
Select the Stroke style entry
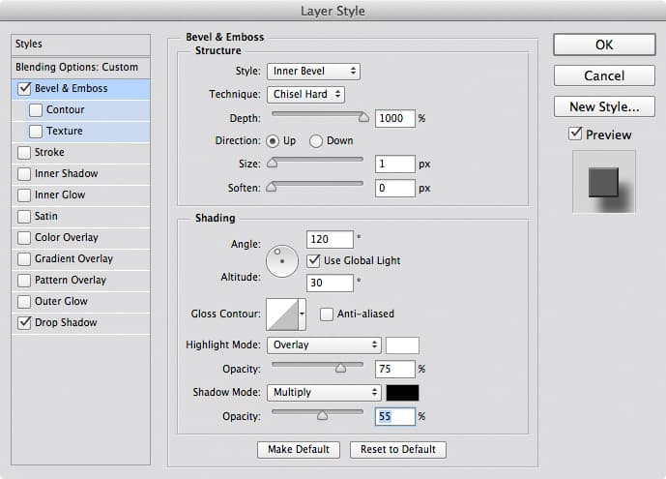[80, 153]
